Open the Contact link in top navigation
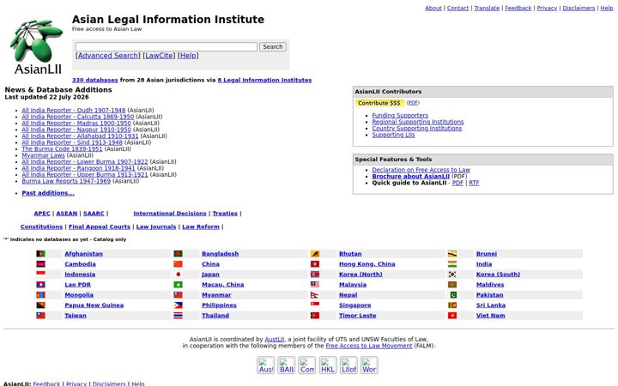 457,8
